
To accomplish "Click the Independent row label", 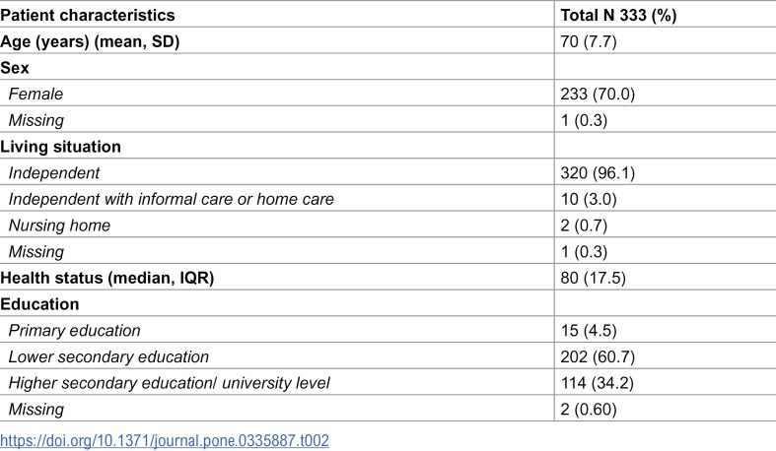I will point(54,173).
